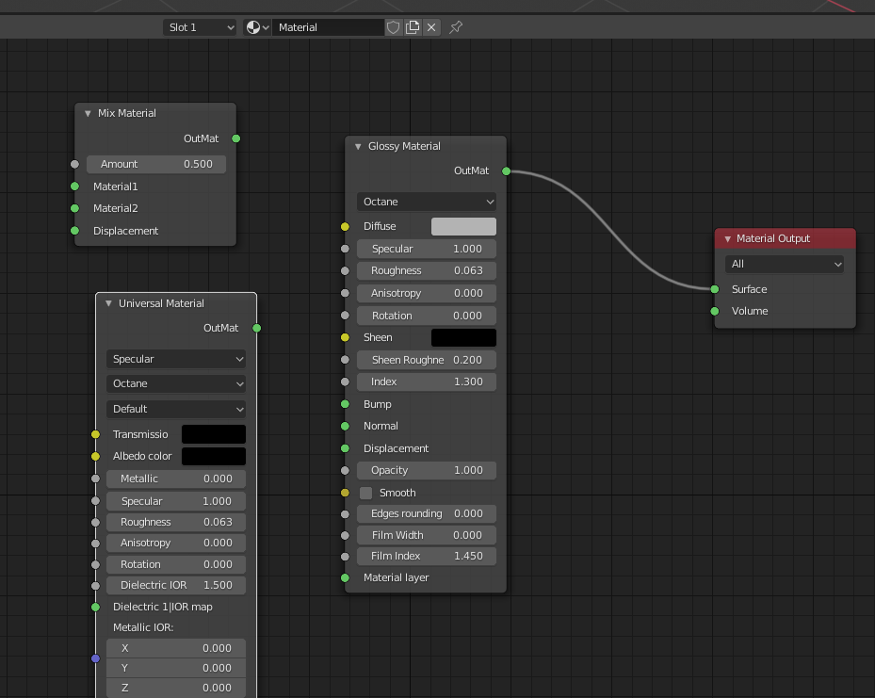Open the Specular dropdown in Universal Material
This screenshot has height=698, width=875.
[x=176, y=359]
